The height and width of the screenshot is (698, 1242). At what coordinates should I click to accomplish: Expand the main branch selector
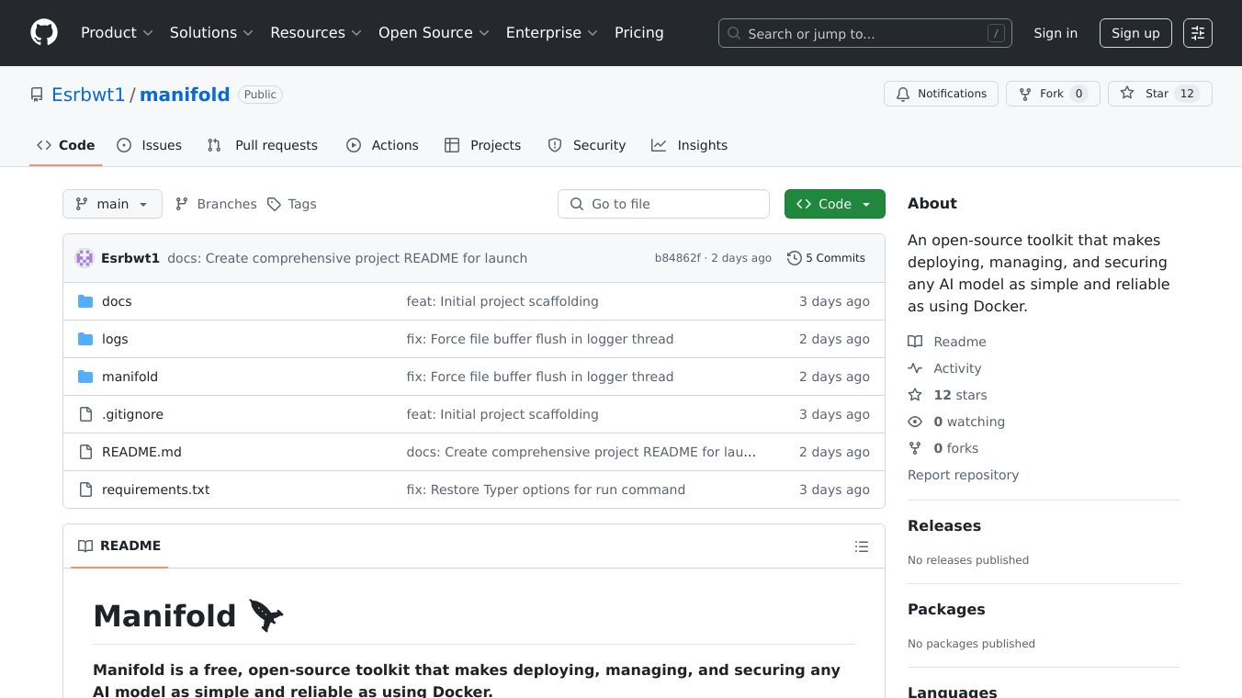tap(112, 204)
